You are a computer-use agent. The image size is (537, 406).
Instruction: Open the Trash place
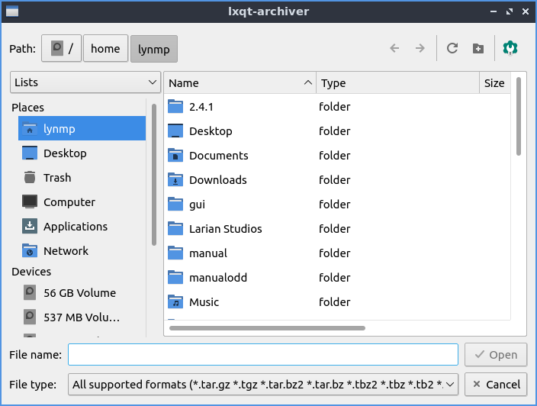click(57, 178)
